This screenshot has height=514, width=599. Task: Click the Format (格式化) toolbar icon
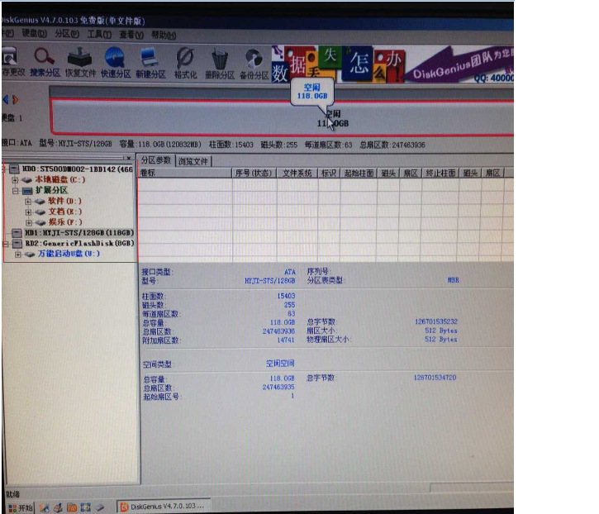tap(185, 64)
